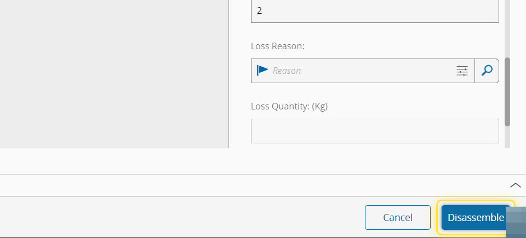Click blank space below Loss Quantity field
The width and height of the screenshot is (526, 238).
[375, 159]
